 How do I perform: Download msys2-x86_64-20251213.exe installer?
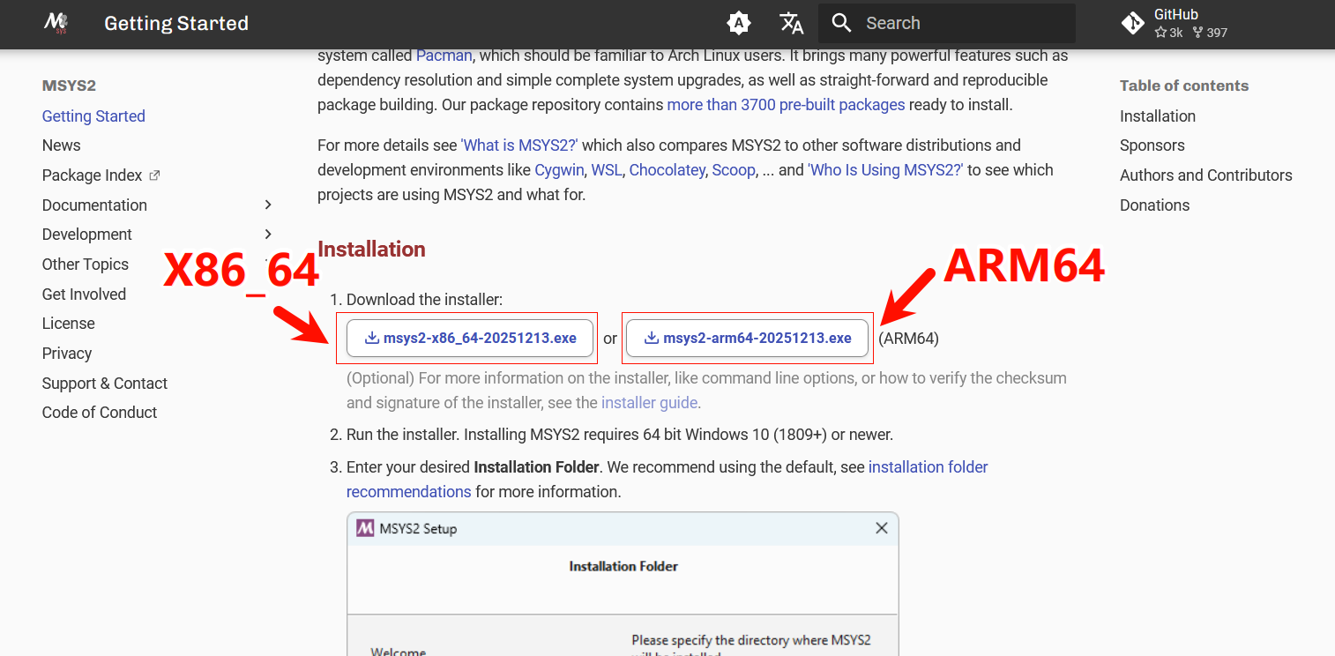click(470, 339)
